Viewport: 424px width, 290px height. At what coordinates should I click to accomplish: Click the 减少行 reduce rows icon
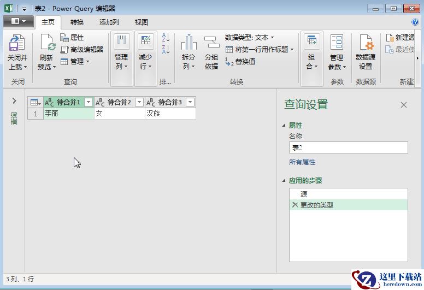click(146, 41)
